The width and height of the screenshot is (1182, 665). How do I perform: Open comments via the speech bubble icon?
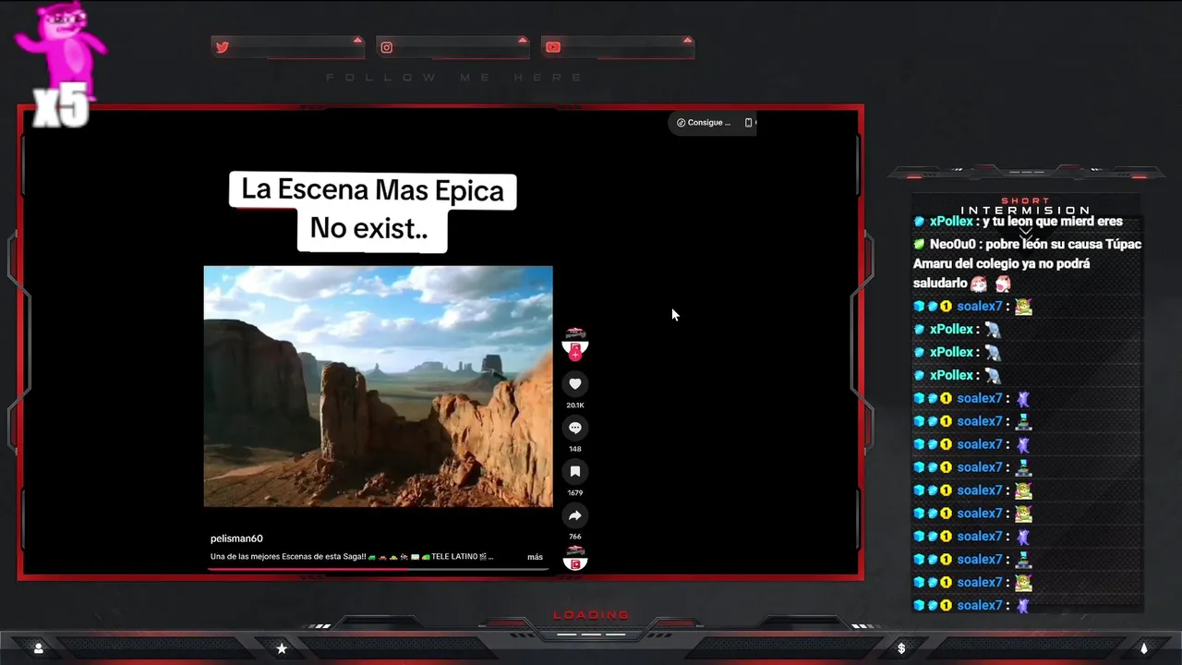(574, 428)
